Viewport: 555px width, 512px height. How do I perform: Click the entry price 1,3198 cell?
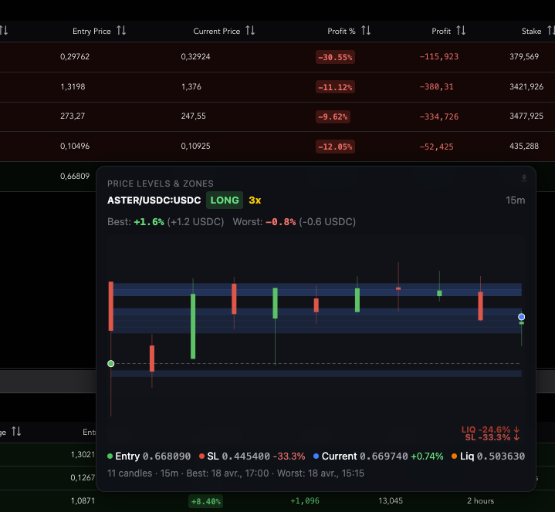[x=73, y=86]
